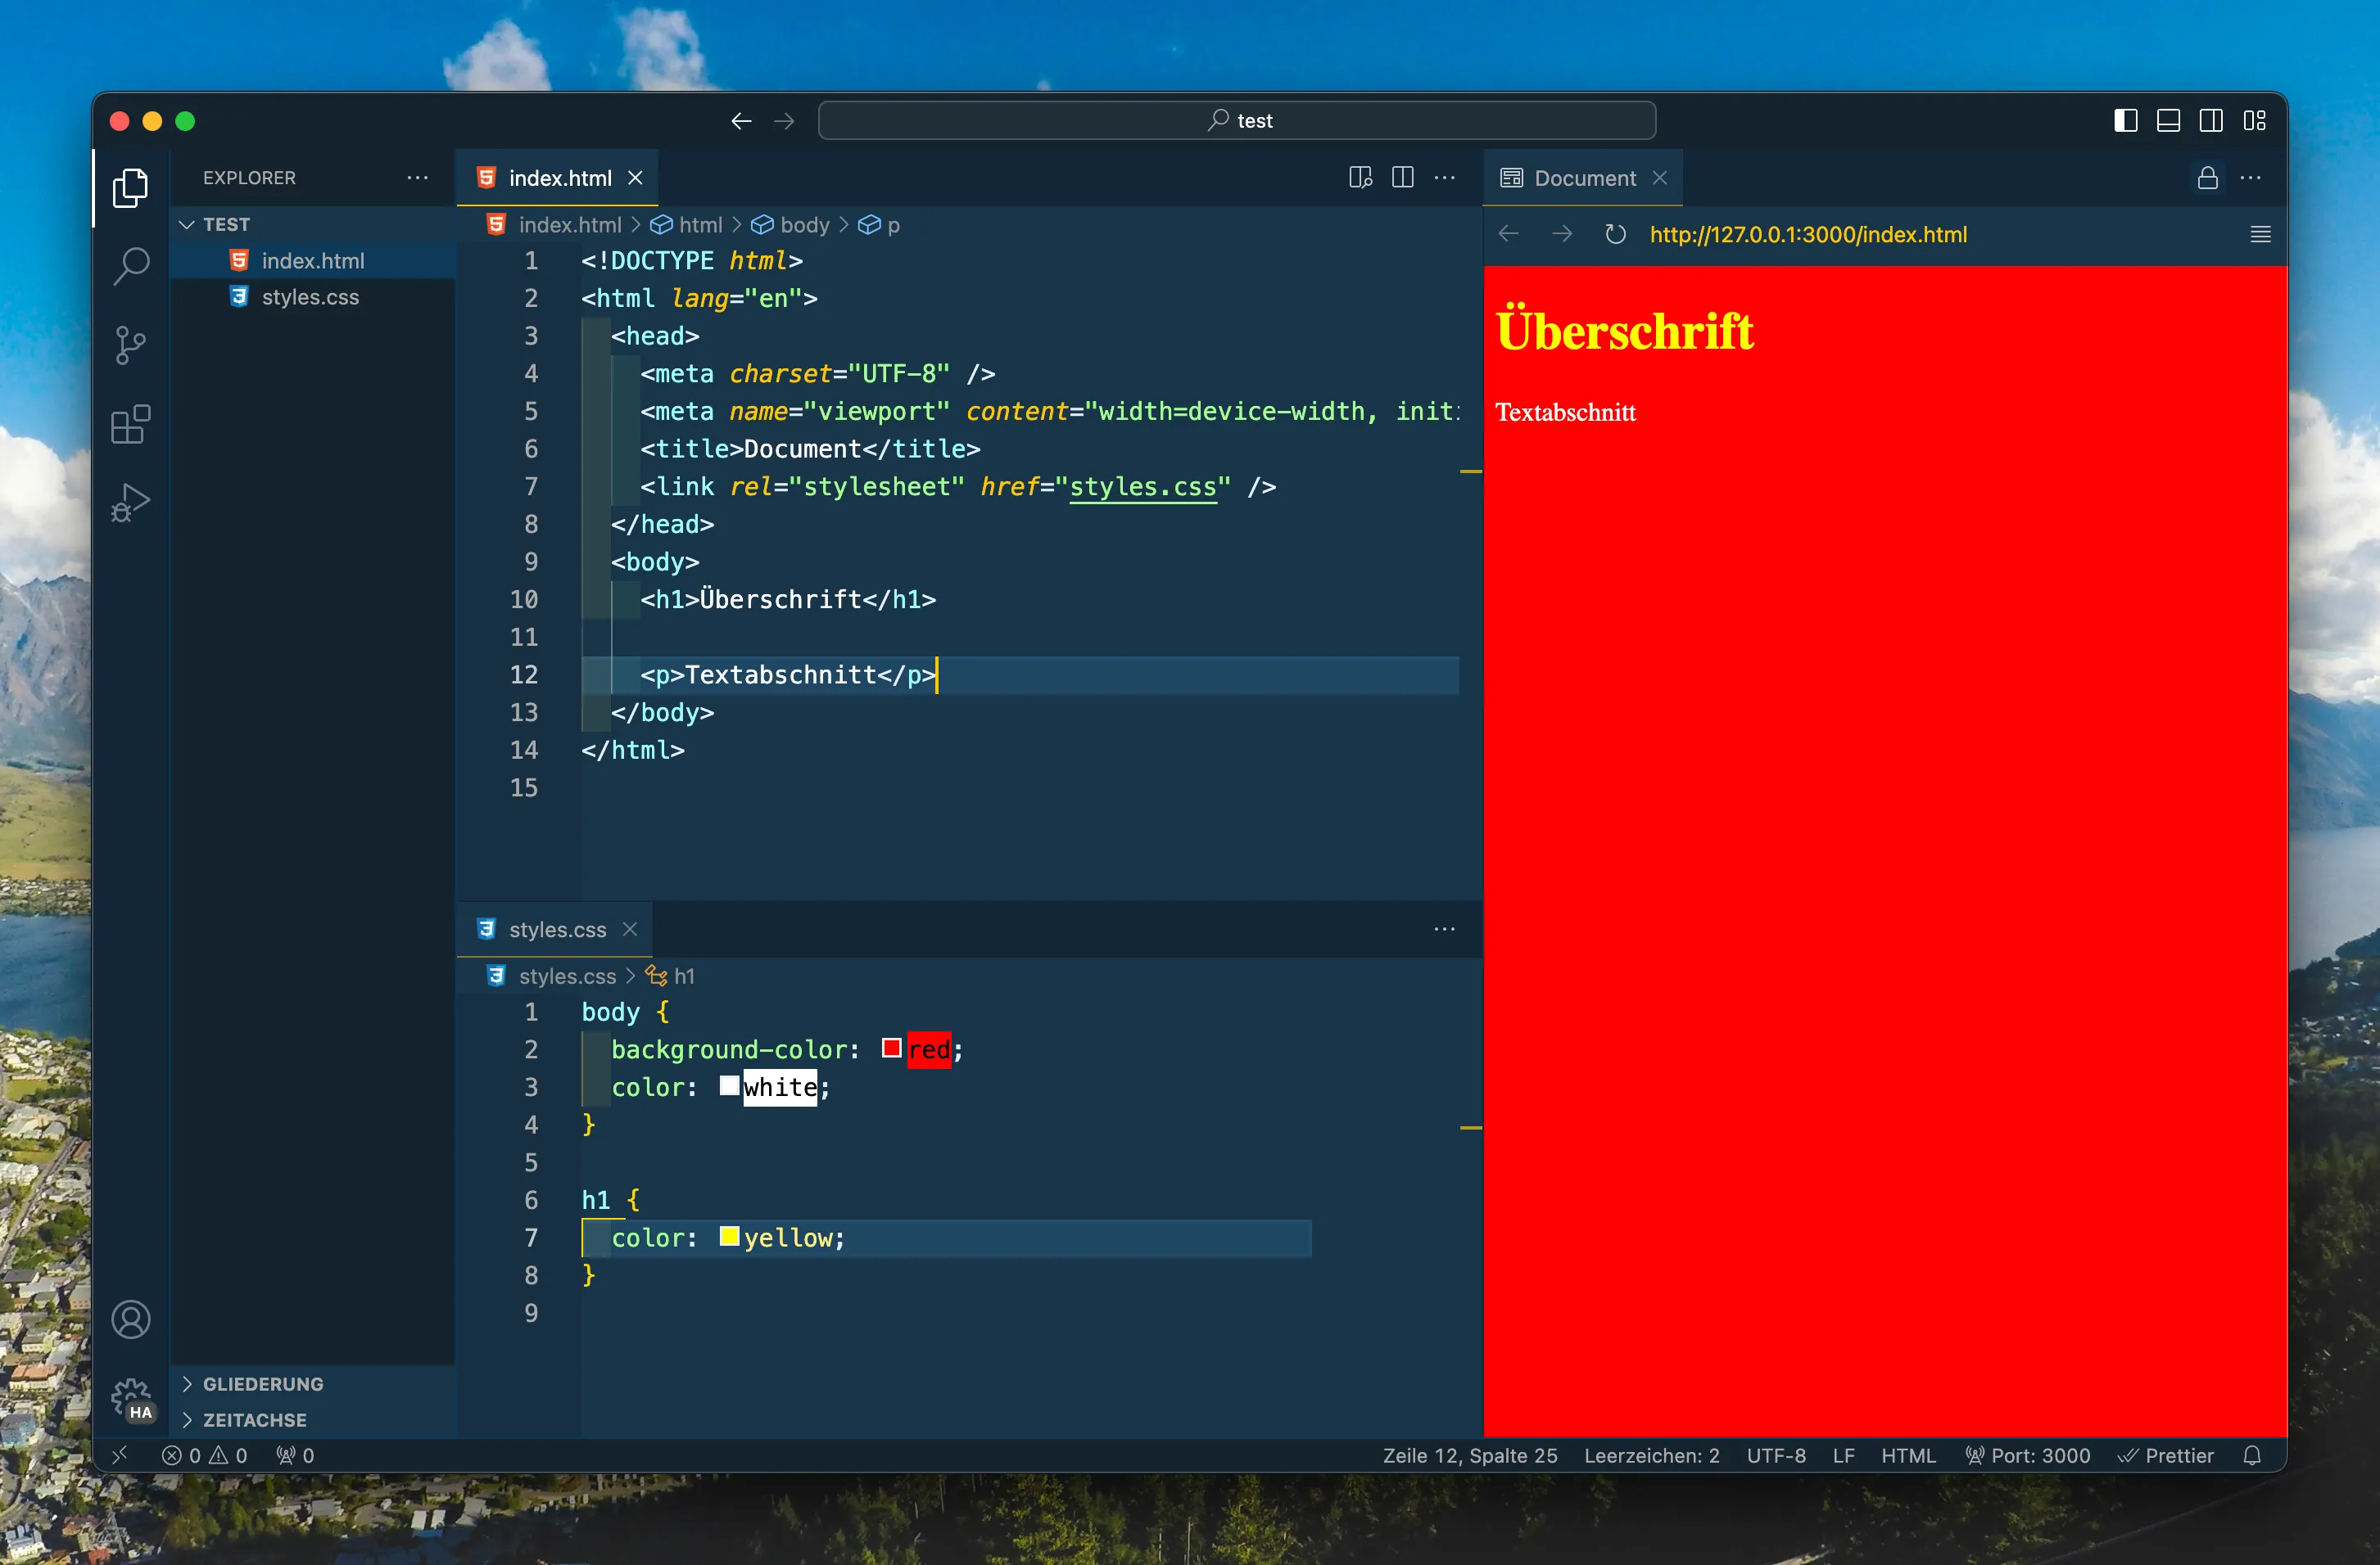Go forward with the title bar arrow

point(784,121)
